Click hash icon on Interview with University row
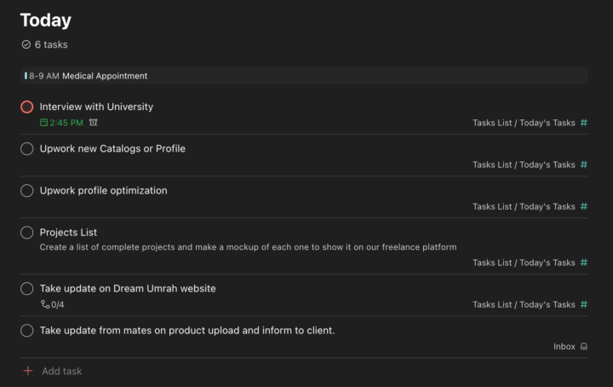 (x=583, y=123)
